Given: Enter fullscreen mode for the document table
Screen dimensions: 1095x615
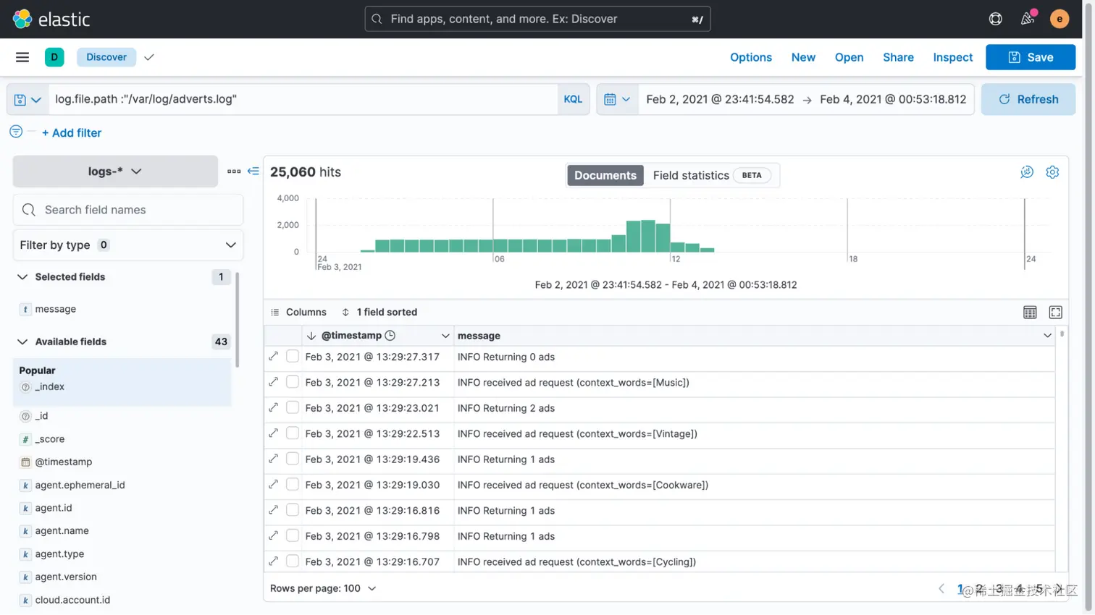Looking at the screenshot, I should pos(1056,313).
